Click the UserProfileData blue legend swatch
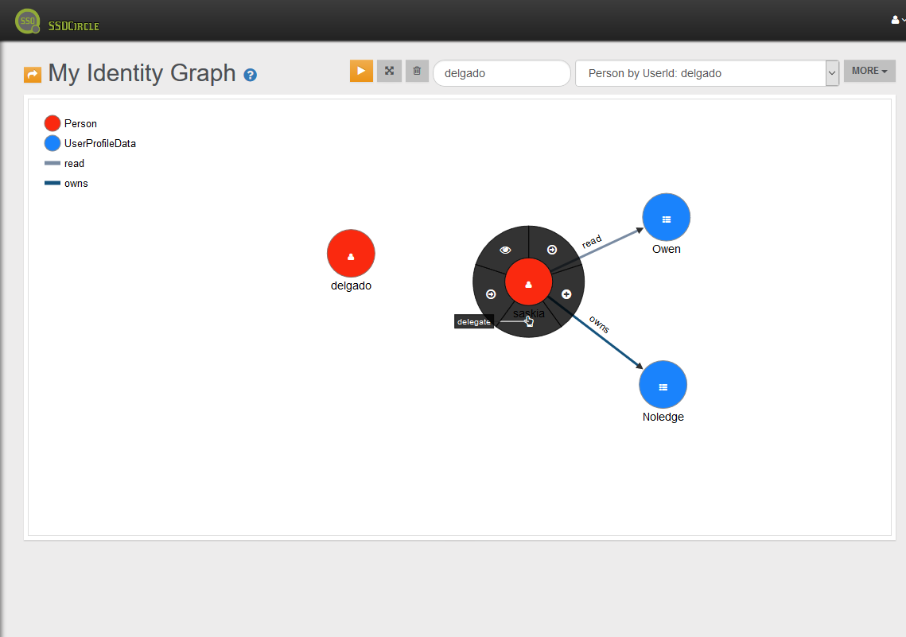906x637 pixels. tap(52, 143)
